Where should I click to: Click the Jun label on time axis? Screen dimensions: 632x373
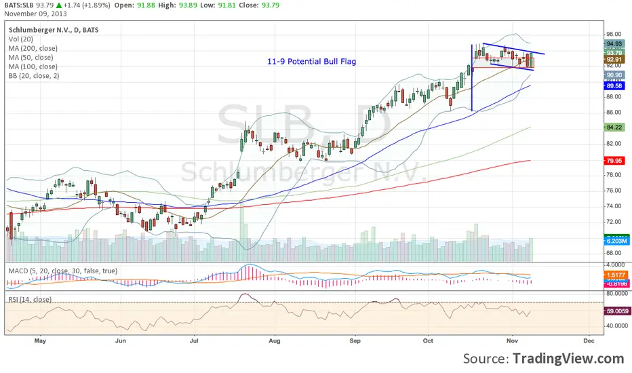point(121,340)
